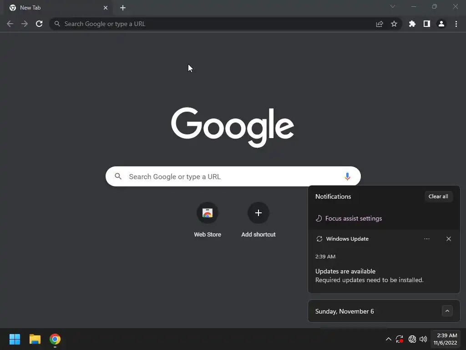Bookmark this tab with the star icon
The height and width of the screenshot is (350, 466).
pyautogui.click(x=394, y=24)
